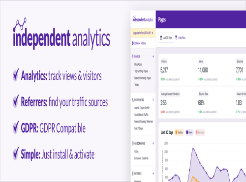Select the Visitors stat card

point(177,70)
